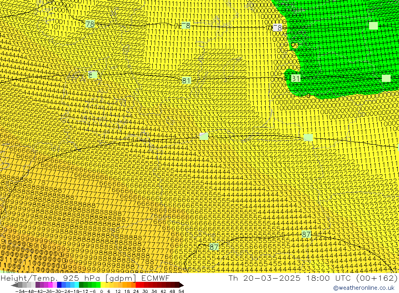The image size is (399, 293).
Task: Pick the bright red swatch above the 24 label
Action: (138, 285)
